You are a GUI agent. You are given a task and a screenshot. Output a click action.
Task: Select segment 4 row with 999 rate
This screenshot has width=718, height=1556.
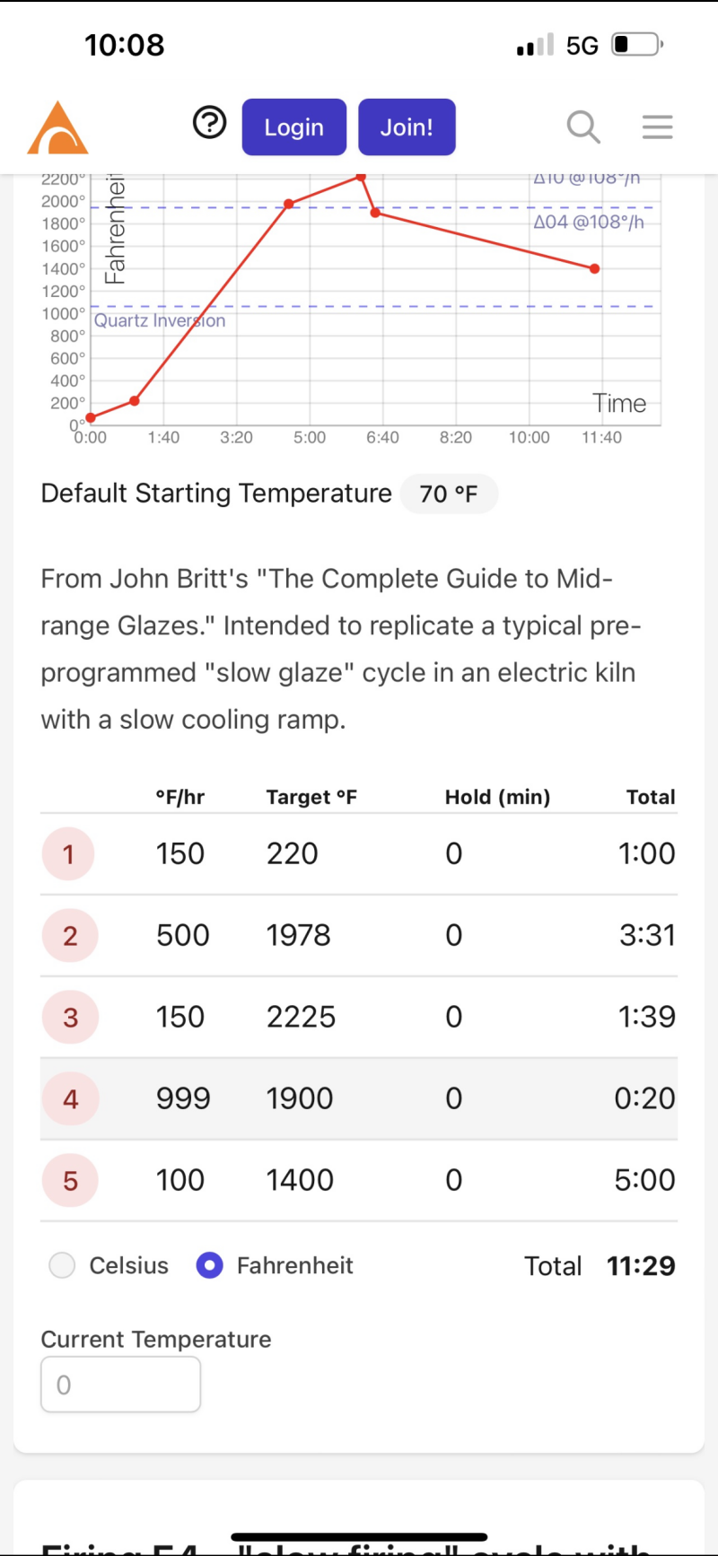click(359, 1099)
